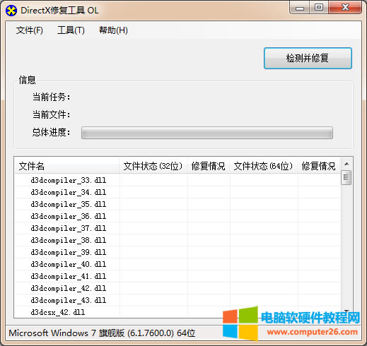Select d3dcompiler_41.dll row
The image size is (367, 346).
click(x=177, y=276)
